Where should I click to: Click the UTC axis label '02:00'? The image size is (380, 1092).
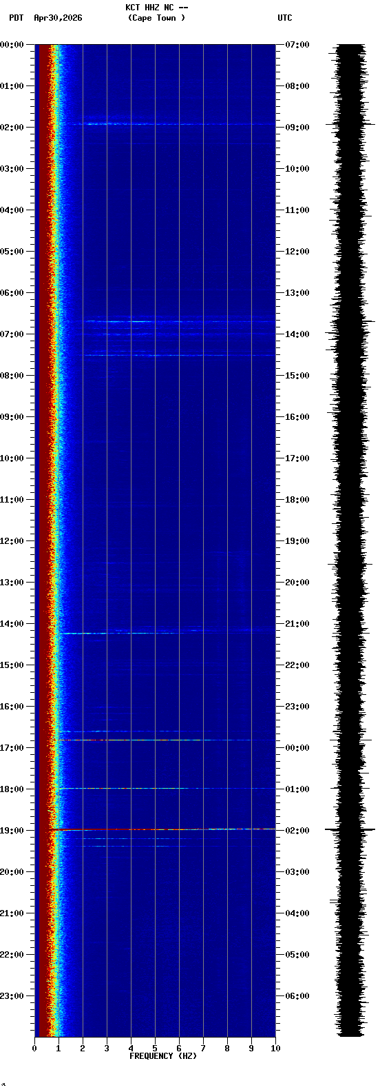point(297,831)
